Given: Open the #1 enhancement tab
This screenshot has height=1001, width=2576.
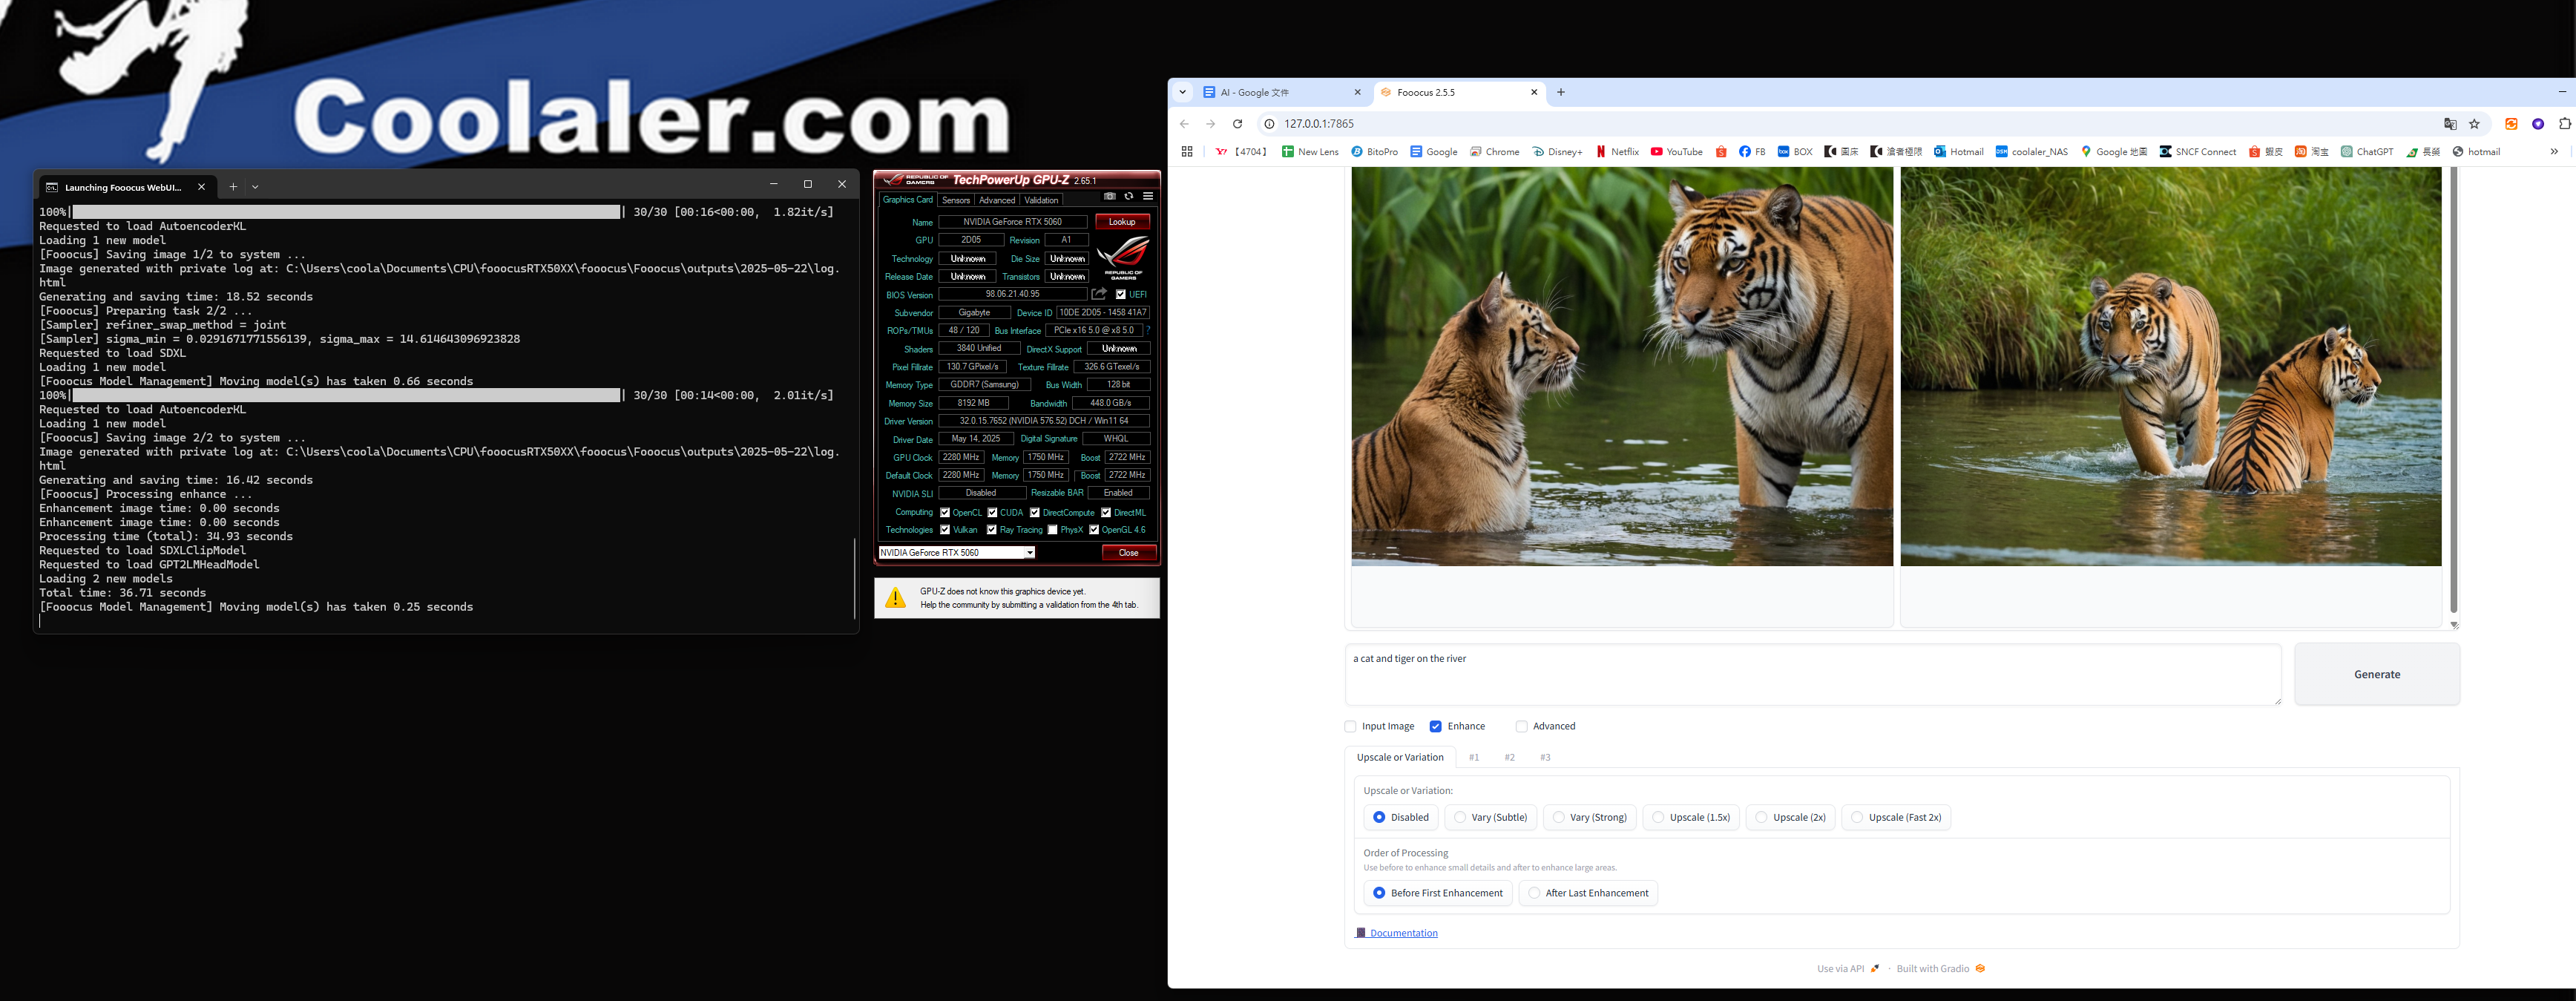Looking at the screenshot, I should tap(1474, 757).
